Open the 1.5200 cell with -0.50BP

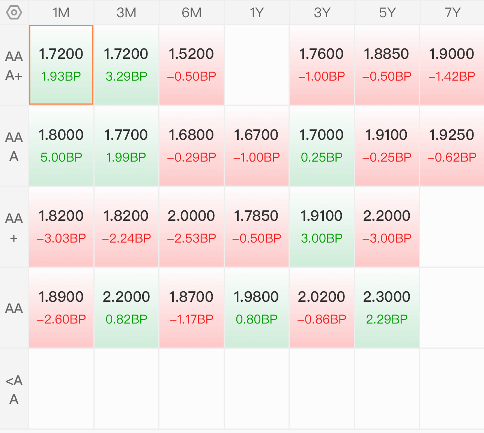191,65
